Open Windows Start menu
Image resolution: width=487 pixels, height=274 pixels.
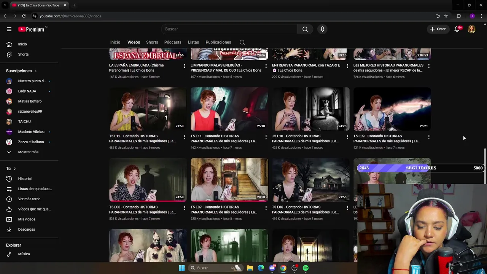tap(181, 268)
